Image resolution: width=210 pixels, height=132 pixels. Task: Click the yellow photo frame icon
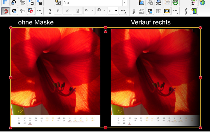167,11
